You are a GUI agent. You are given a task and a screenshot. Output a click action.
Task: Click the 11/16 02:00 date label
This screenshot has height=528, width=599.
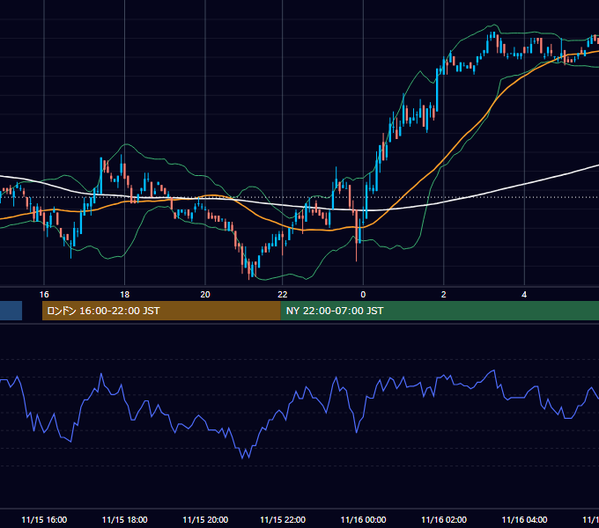(x=444, y=519)
